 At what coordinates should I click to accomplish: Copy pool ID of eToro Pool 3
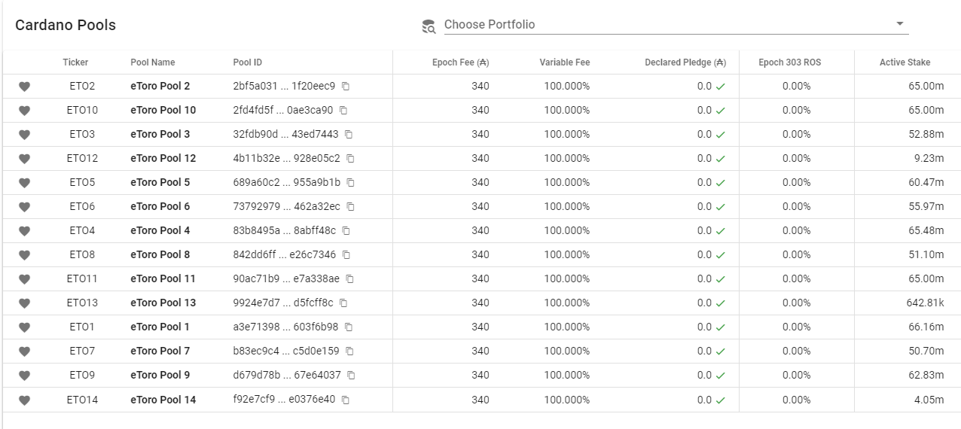click(349, 135)
